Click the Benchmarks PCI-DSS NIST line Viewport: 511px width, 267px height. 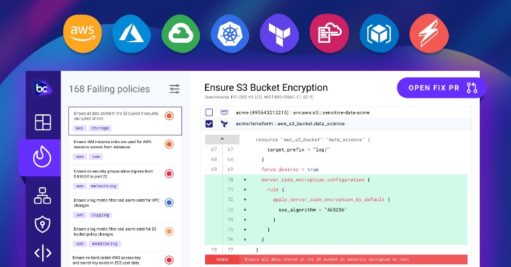[x=259, y=97]
